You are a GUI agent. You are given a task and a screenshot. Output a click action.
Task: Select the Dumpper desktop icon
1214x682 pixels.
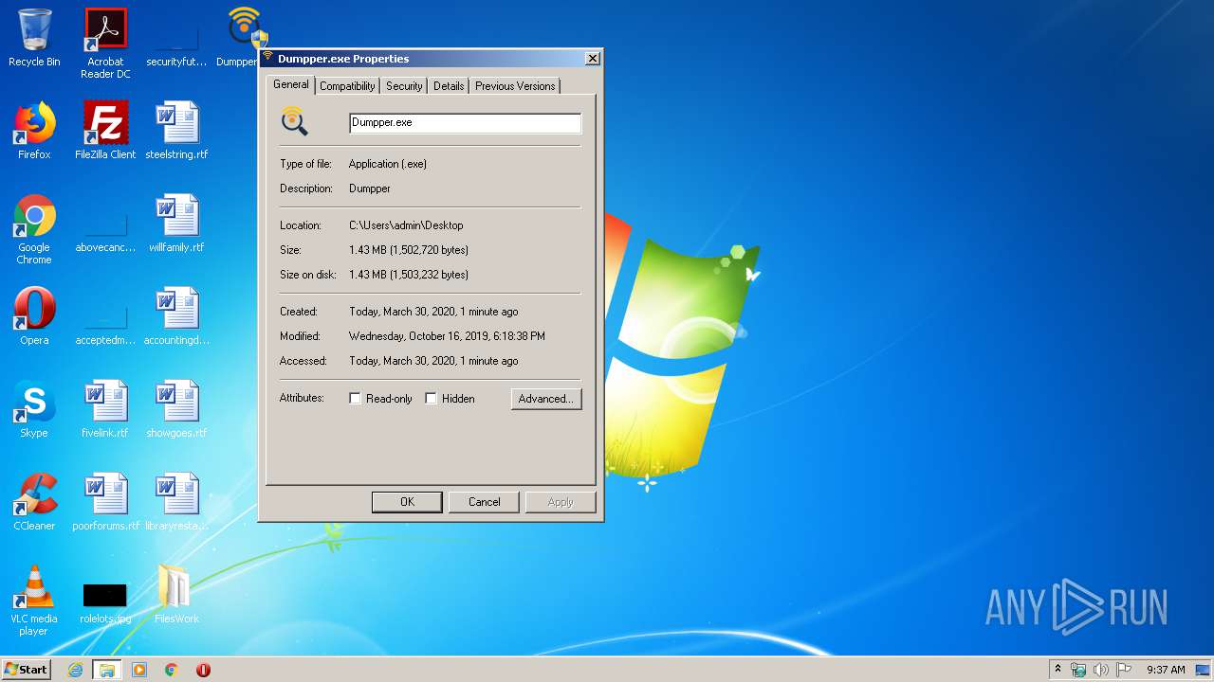[243, 38]
